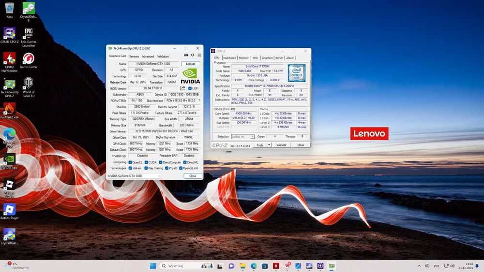
Task: Launch CPUID CPU-Z from the desktop
Action: tap(10, 35)
